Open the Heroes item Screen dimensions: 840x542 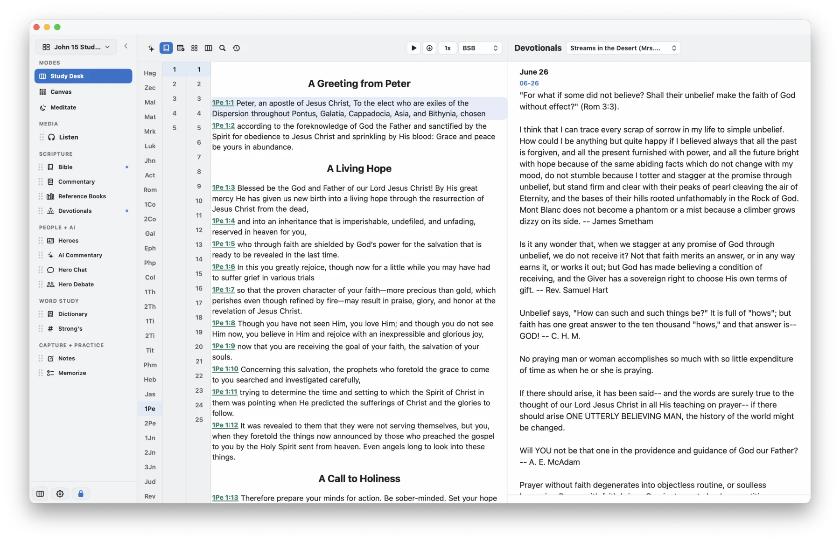pyautogui.click(x=84, y=241)
